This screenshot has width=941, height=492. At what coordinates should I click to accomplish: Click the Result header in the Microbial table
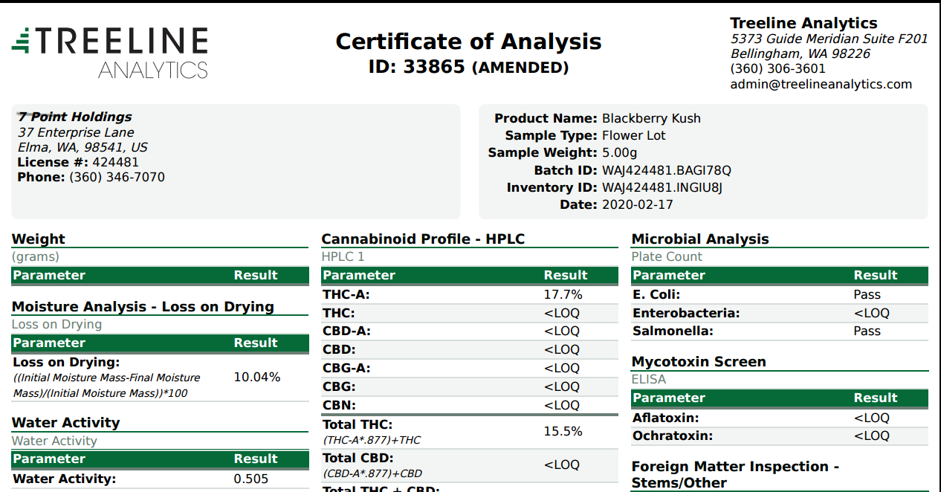[876, 275]
